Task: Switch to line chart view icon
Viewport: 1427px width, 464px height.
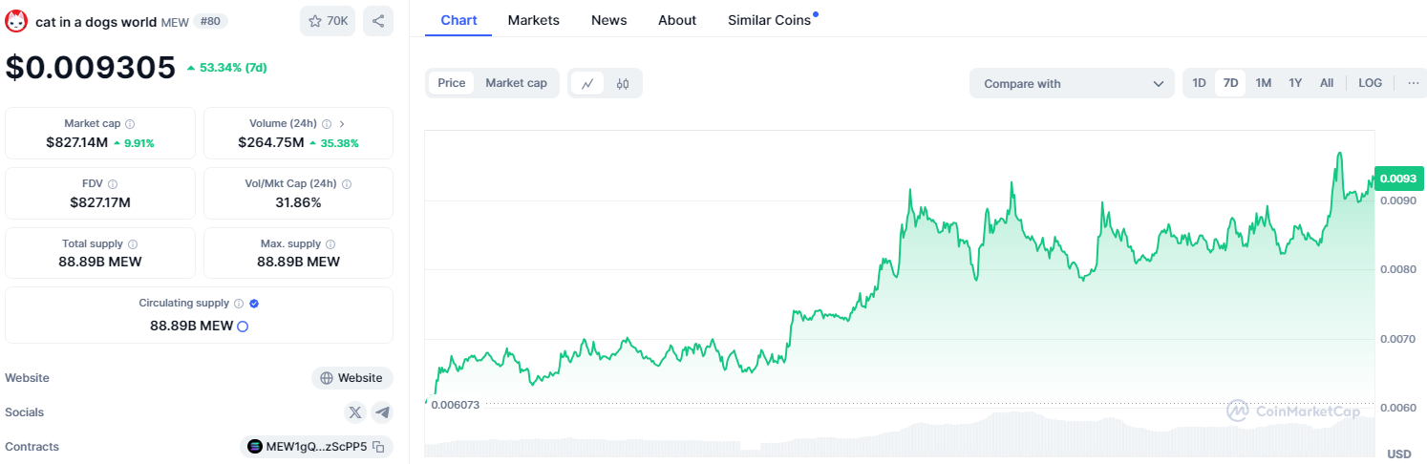Action: [587, 83]
